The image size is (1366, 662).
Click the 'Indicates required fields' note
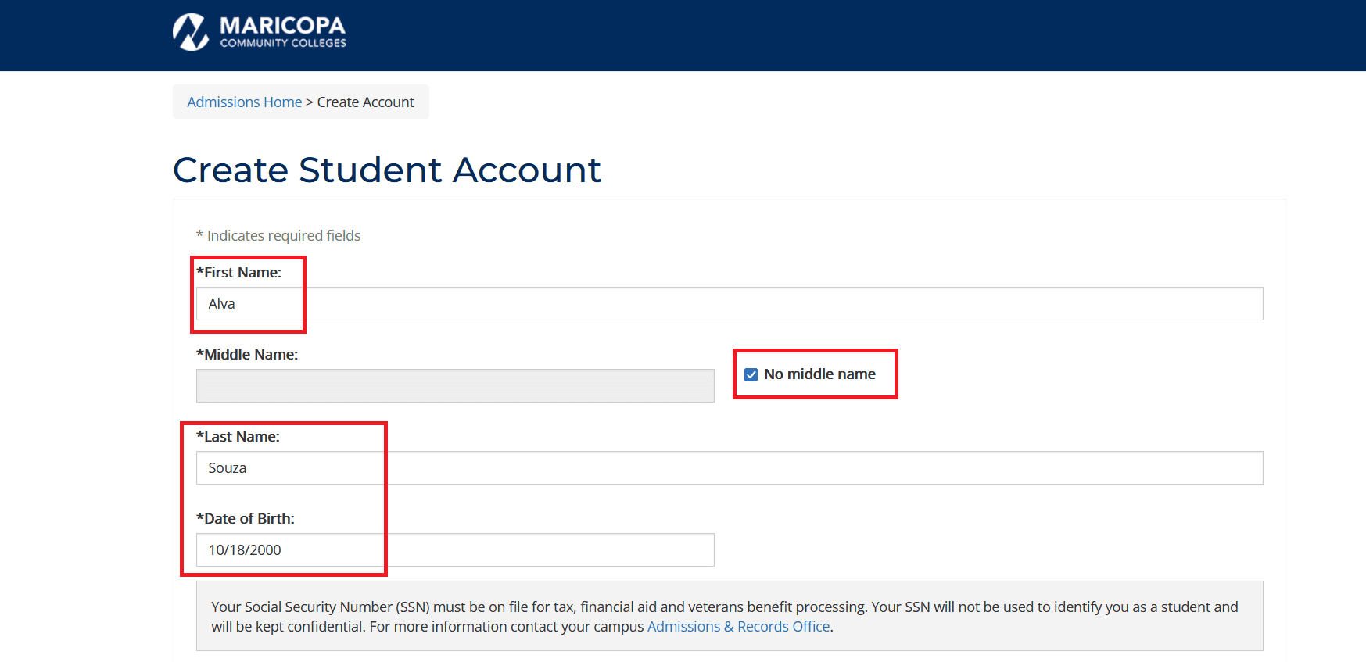click(x=283, y=236)
